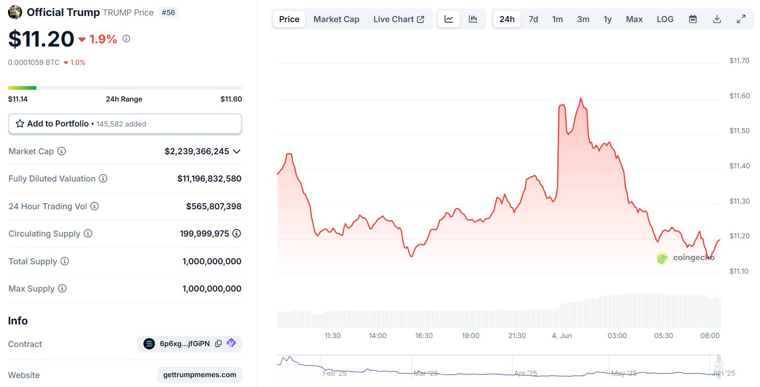
Task: Open the calendar date range picker
Action: pyautogui.click(x=693, y=19)
